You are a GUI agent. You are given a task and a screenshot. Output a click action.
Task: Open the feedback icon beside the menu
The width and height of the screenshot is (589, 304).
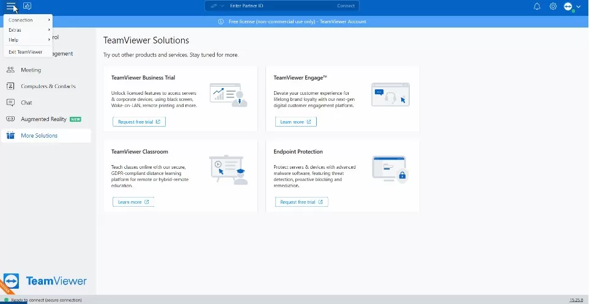[27, 6]
